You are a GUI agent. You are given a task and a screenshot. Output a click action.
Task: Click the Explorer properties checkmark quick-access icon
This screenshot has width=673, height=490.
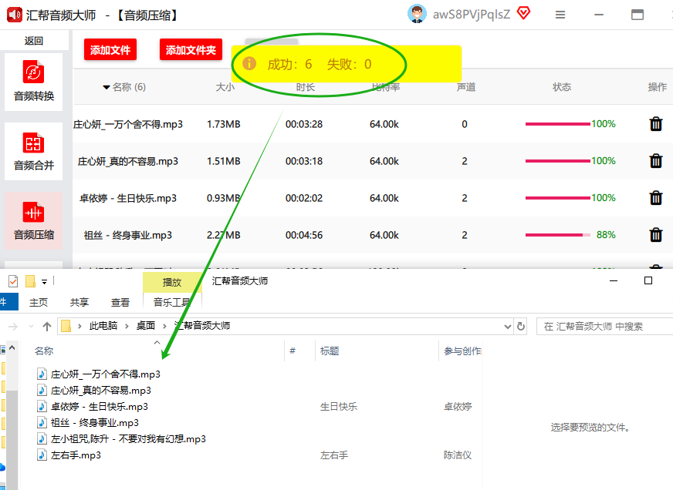[12, 281]
